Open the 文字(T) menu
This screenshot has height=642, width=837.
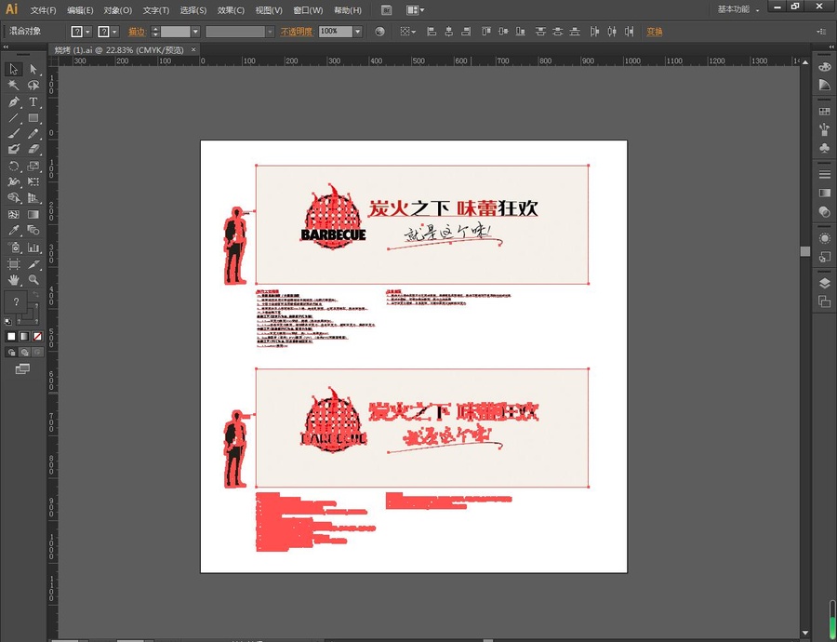(x=156, y=10)
